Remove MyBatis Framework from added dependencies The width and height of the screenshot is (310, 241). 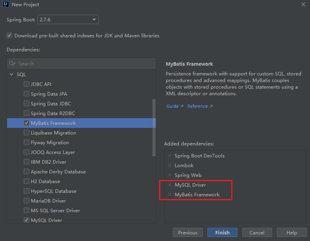point(170,194)
